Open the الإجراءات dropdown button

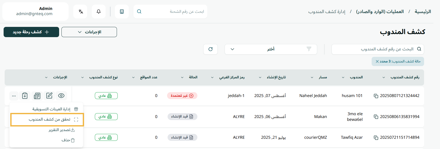coord(89,32)
